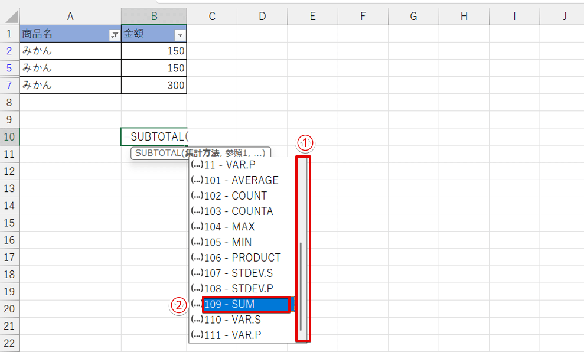Screen dimensions: 584x352
Task: Select column G header
Action: pos(413,17)
